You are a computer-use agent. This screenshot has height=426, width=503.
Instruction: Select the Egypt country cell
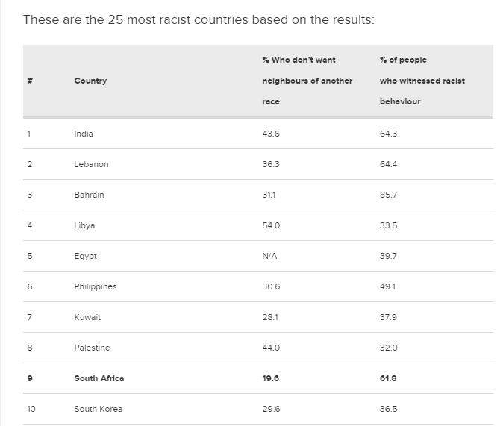pos(85,256)
